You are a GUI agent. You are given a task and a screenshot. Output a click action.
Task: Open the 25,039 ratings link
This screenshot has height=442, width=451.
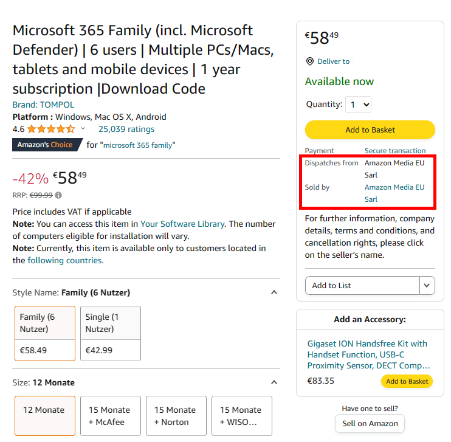pos(126,129)
